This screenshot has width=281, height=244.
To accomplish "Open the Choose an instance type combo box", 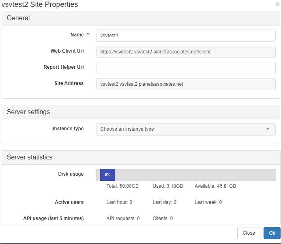I will pos(186,129).
